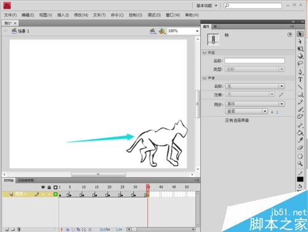The height and width of the screenshot is (232, 308).
Task: Click the stroke color pencil icon
Action: 300,174
